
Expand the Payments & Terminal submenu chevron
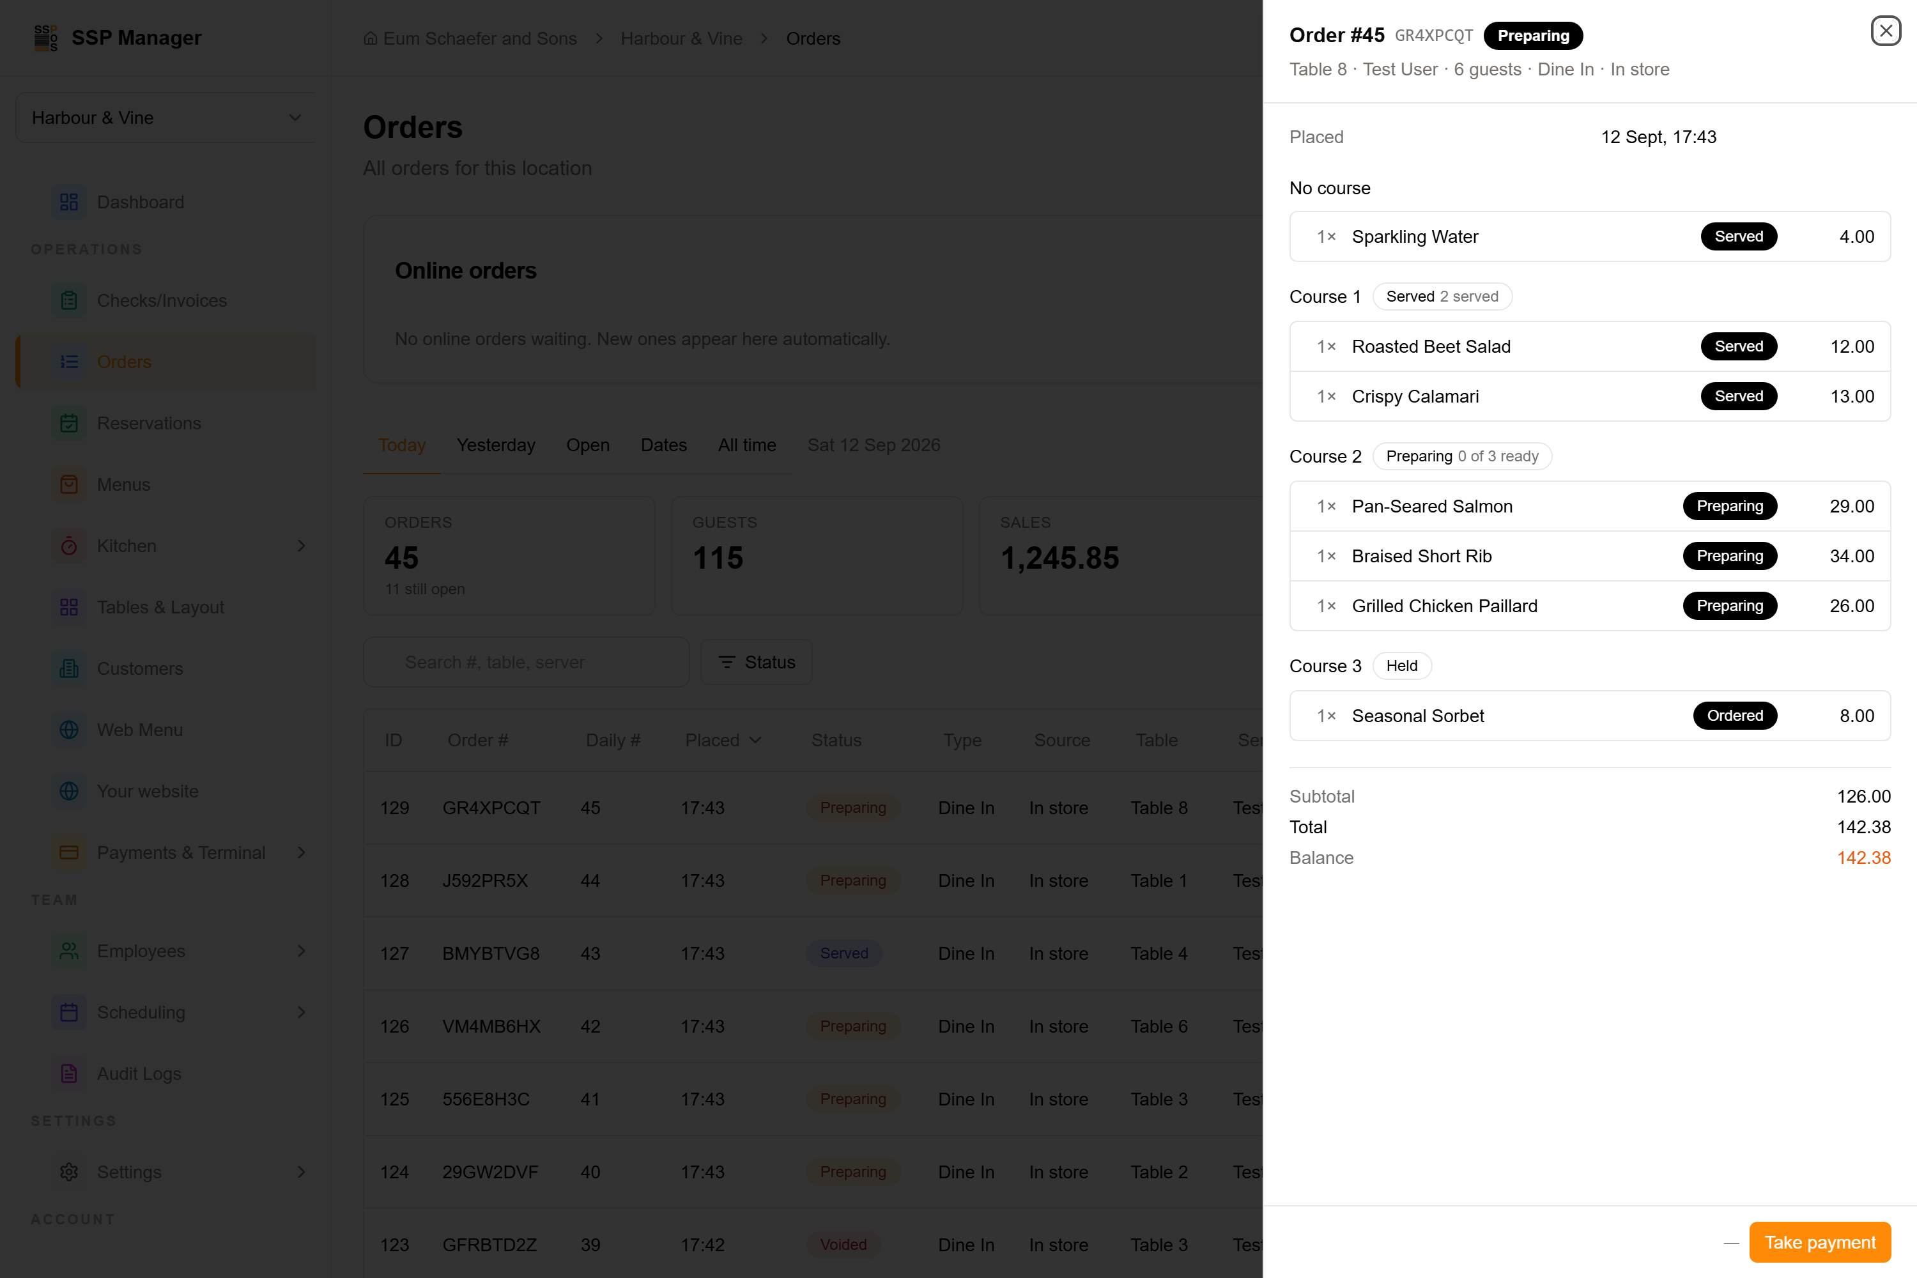pos(301,852)
